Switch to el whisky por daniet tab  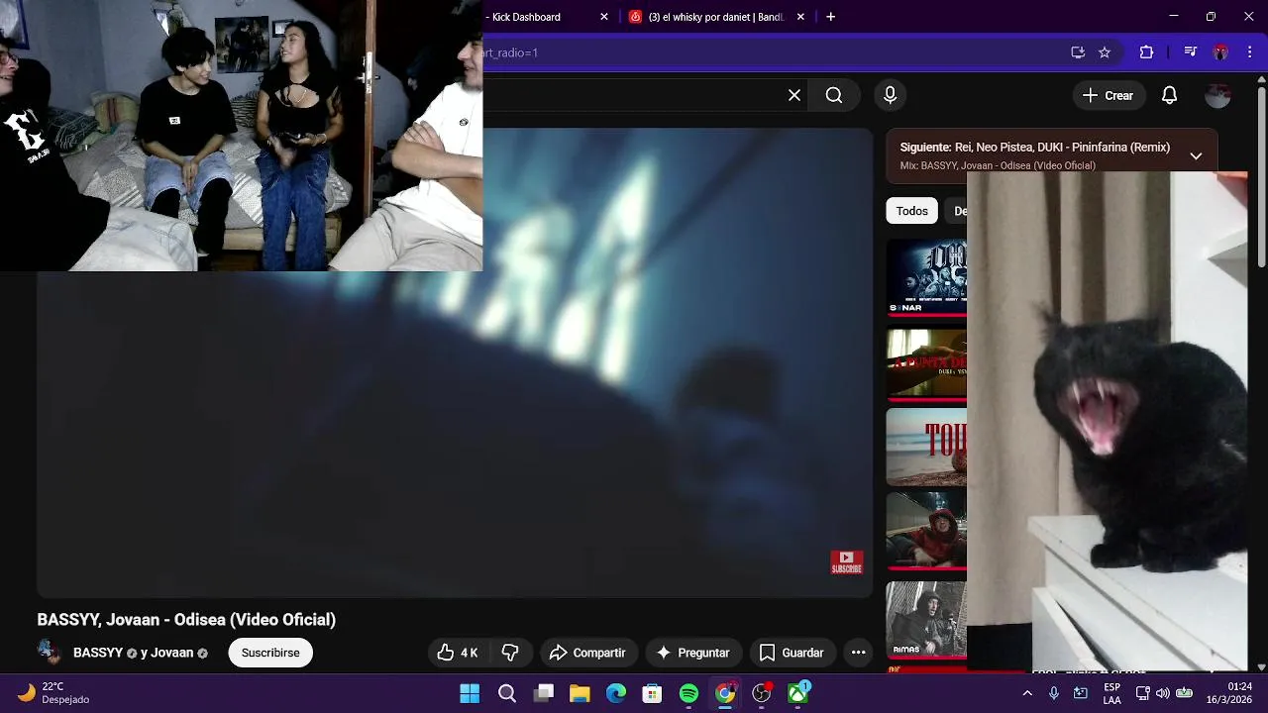click(x=715, y=17)
